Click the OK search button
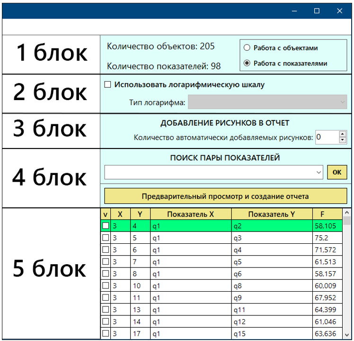354x341 pixels. coord(337,172)
